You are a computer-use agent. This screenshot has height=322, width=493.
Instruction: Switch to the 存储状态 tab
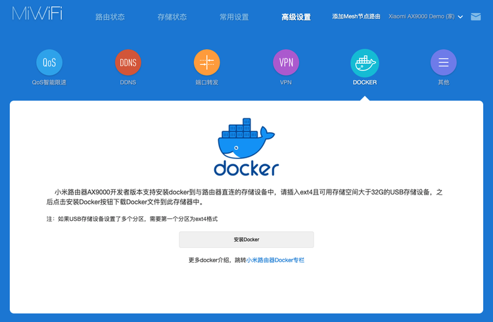[x=172, y=17]
